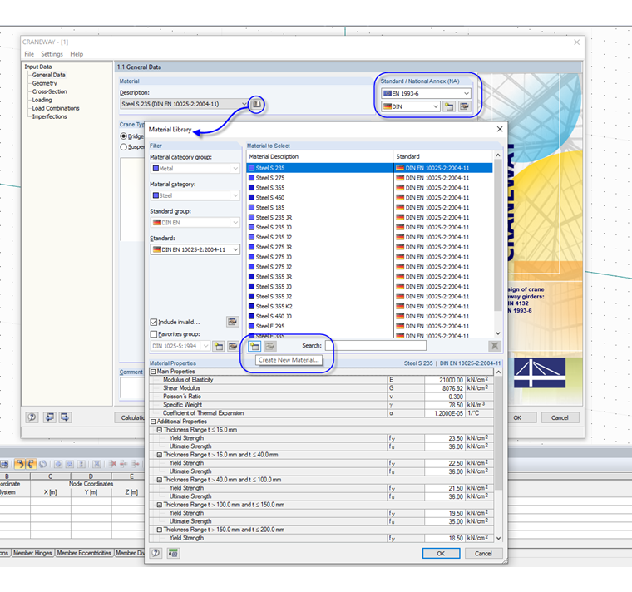
Task: Switch to the Member Eccentricities tab
Action: click(x=84, y=553)
